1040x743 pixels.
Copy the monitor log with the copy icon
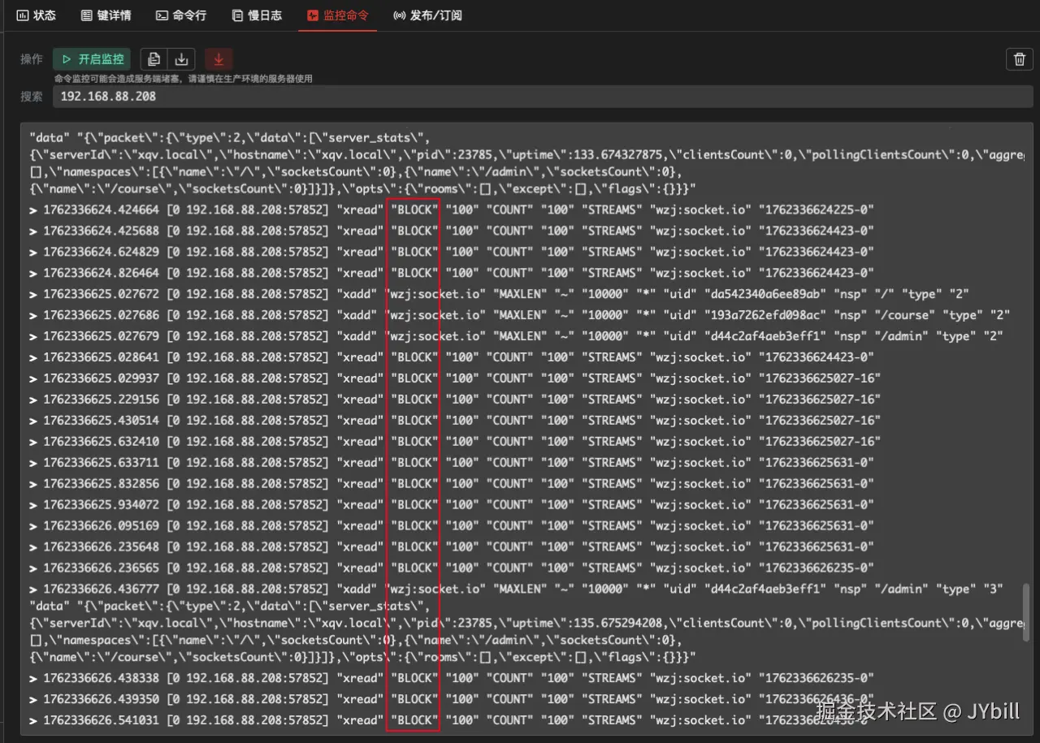pyautogui.click(x=154, y=59)
